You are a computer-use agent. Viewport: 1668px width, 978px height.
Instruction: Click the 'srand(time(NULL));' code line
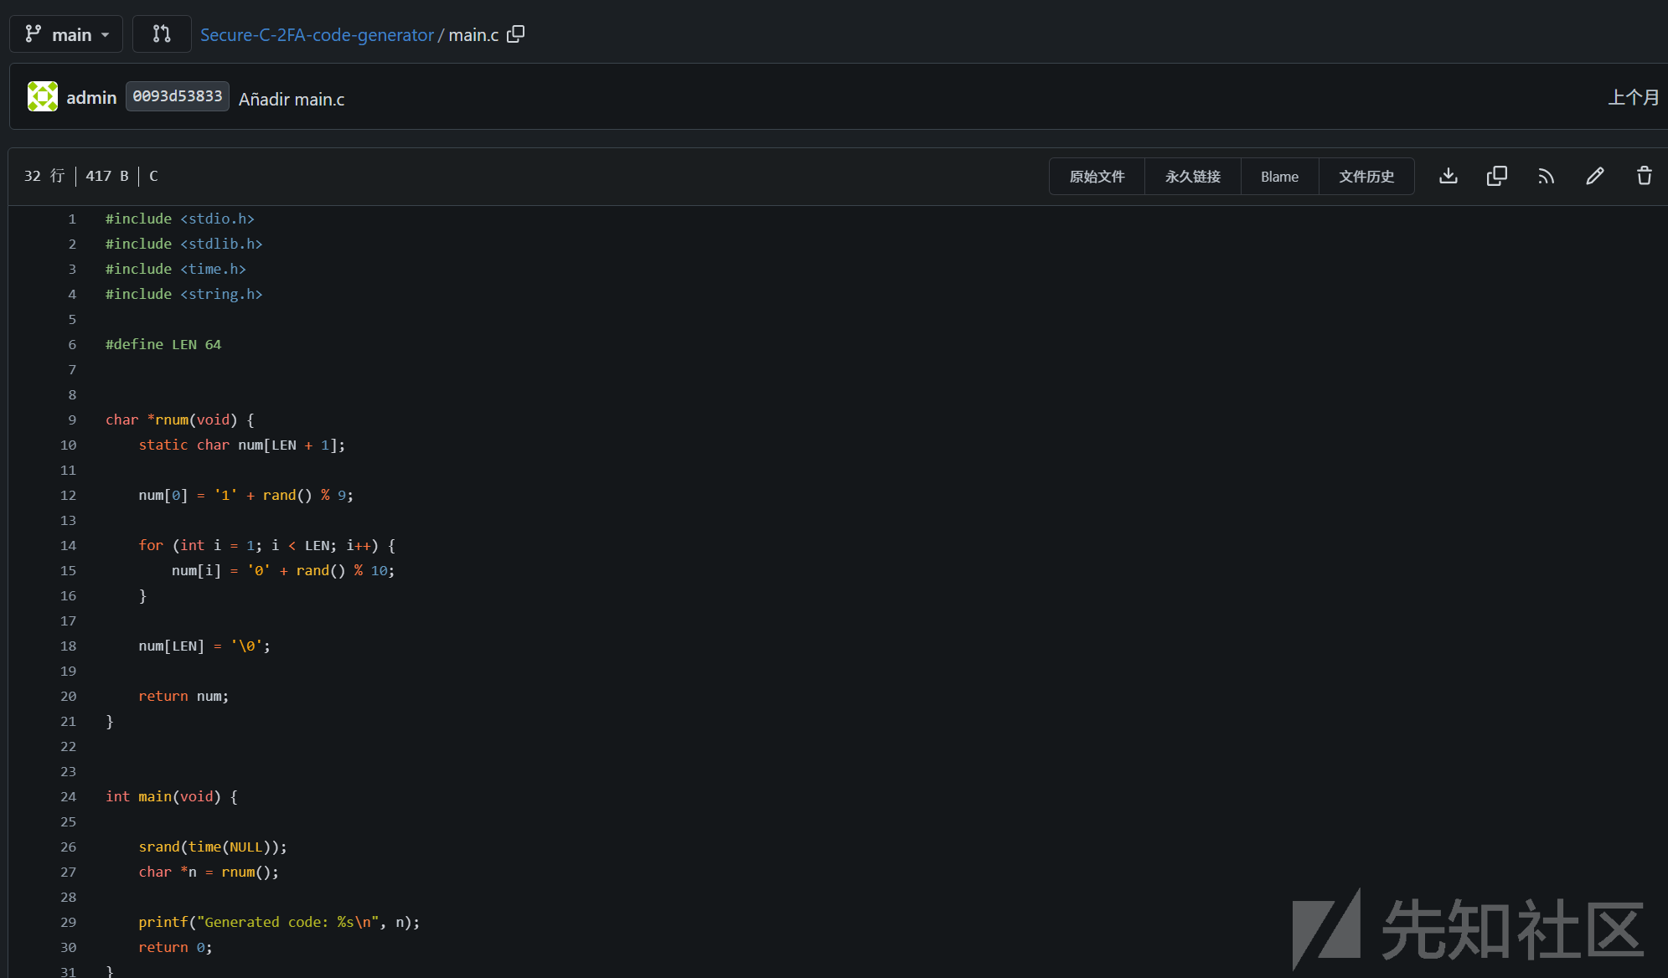[213, 847]
